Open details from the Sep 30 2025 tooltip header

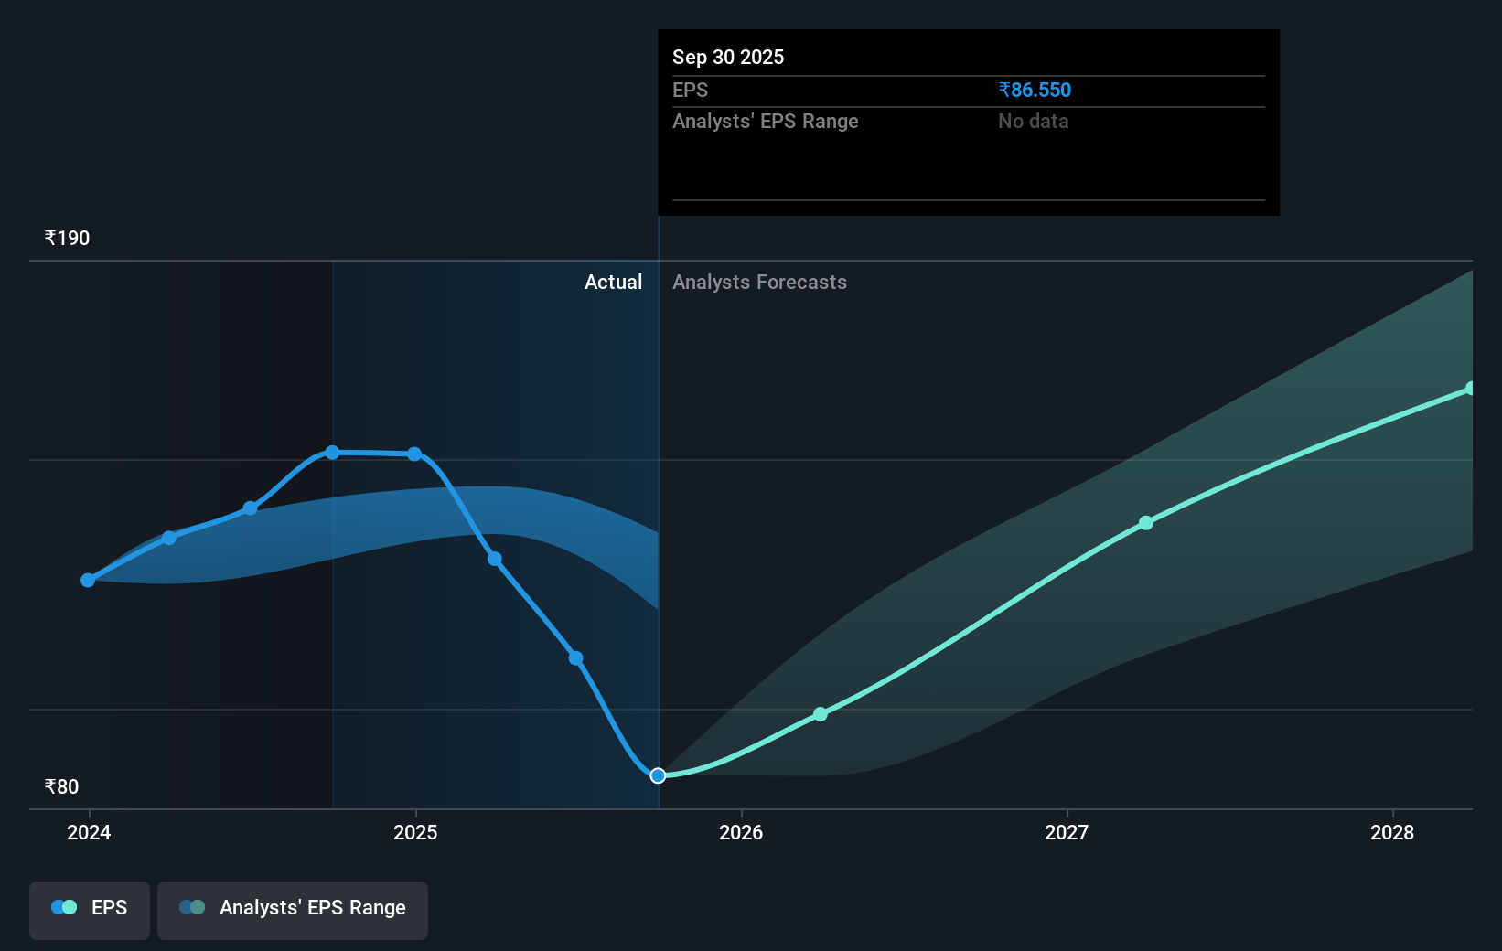click(x=727, y=57)
